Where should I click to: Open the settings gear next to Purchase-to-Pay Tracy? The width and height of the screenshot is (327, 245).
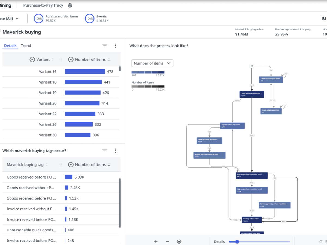click(x=70, y=5)
